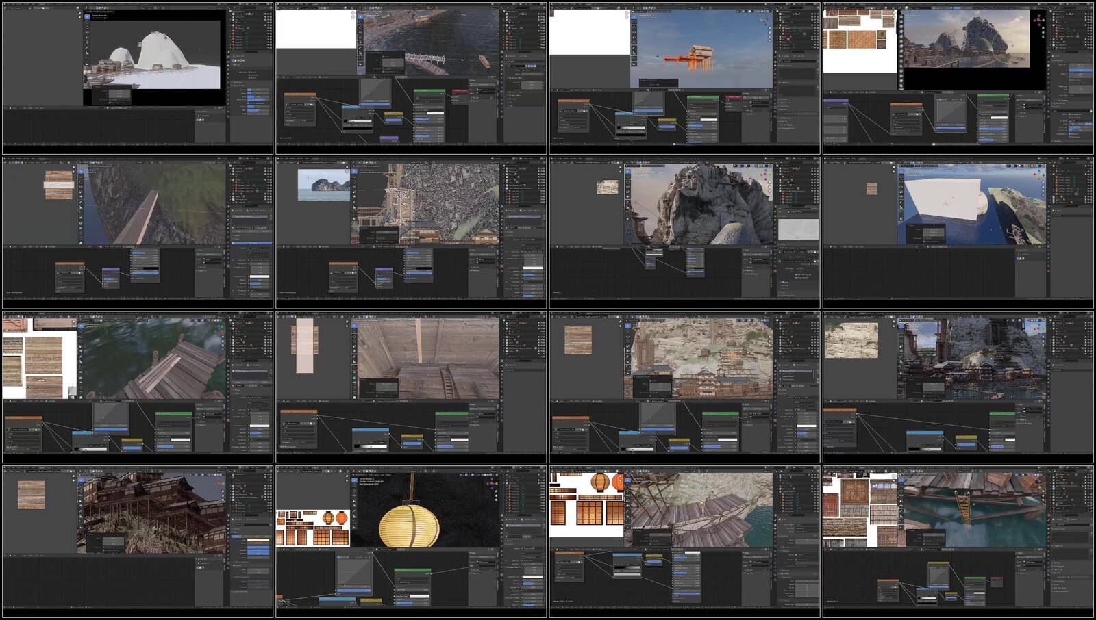Toggle the top outliner eye icon, island render screenshot

[x=1089, y=14]
